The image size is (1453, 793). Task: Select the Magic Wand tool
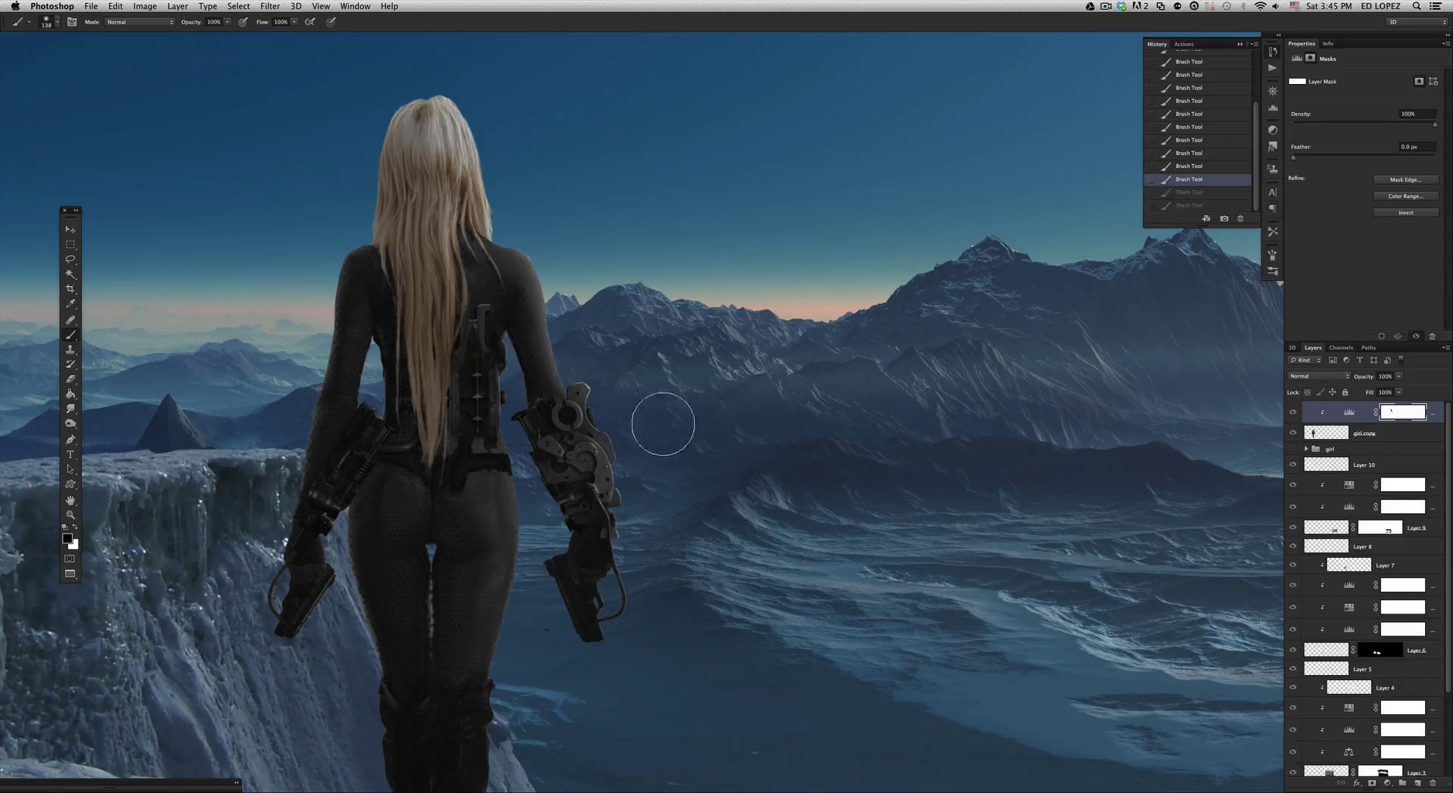pyautogui.click(x=70, y=274)
